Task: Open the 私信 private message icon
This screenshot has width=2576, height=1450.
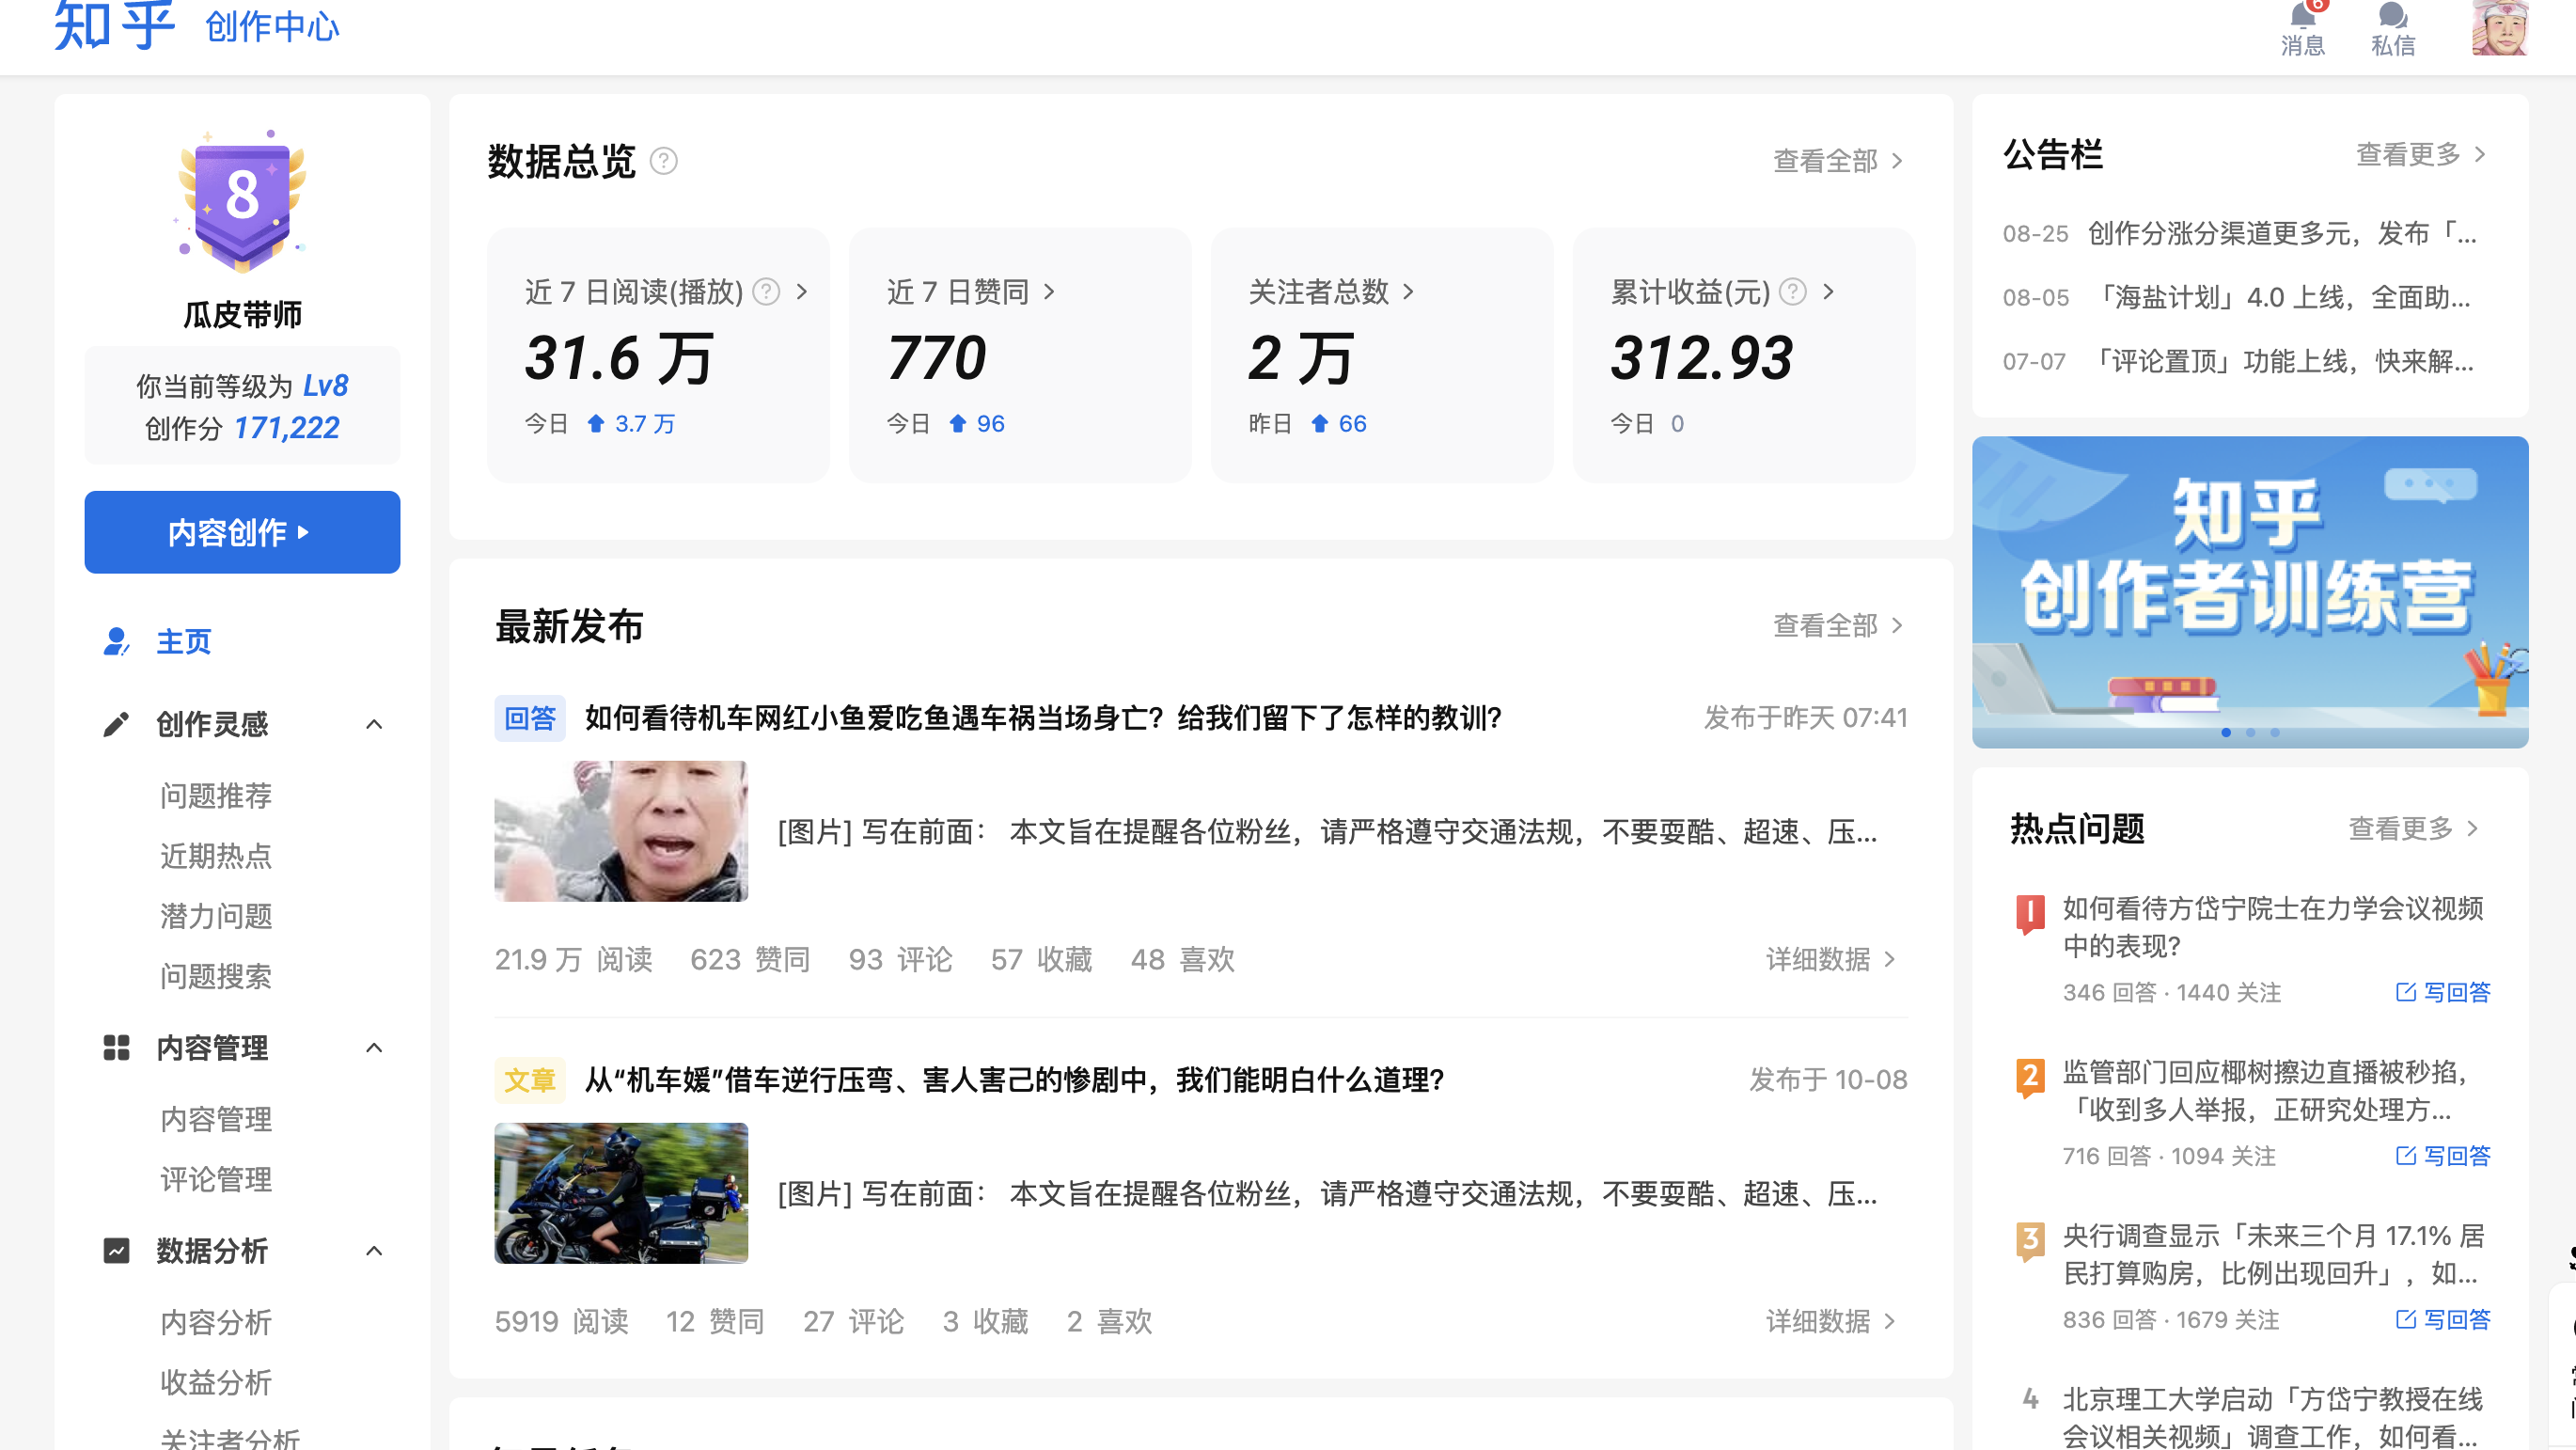Action: coord(2392,17)
